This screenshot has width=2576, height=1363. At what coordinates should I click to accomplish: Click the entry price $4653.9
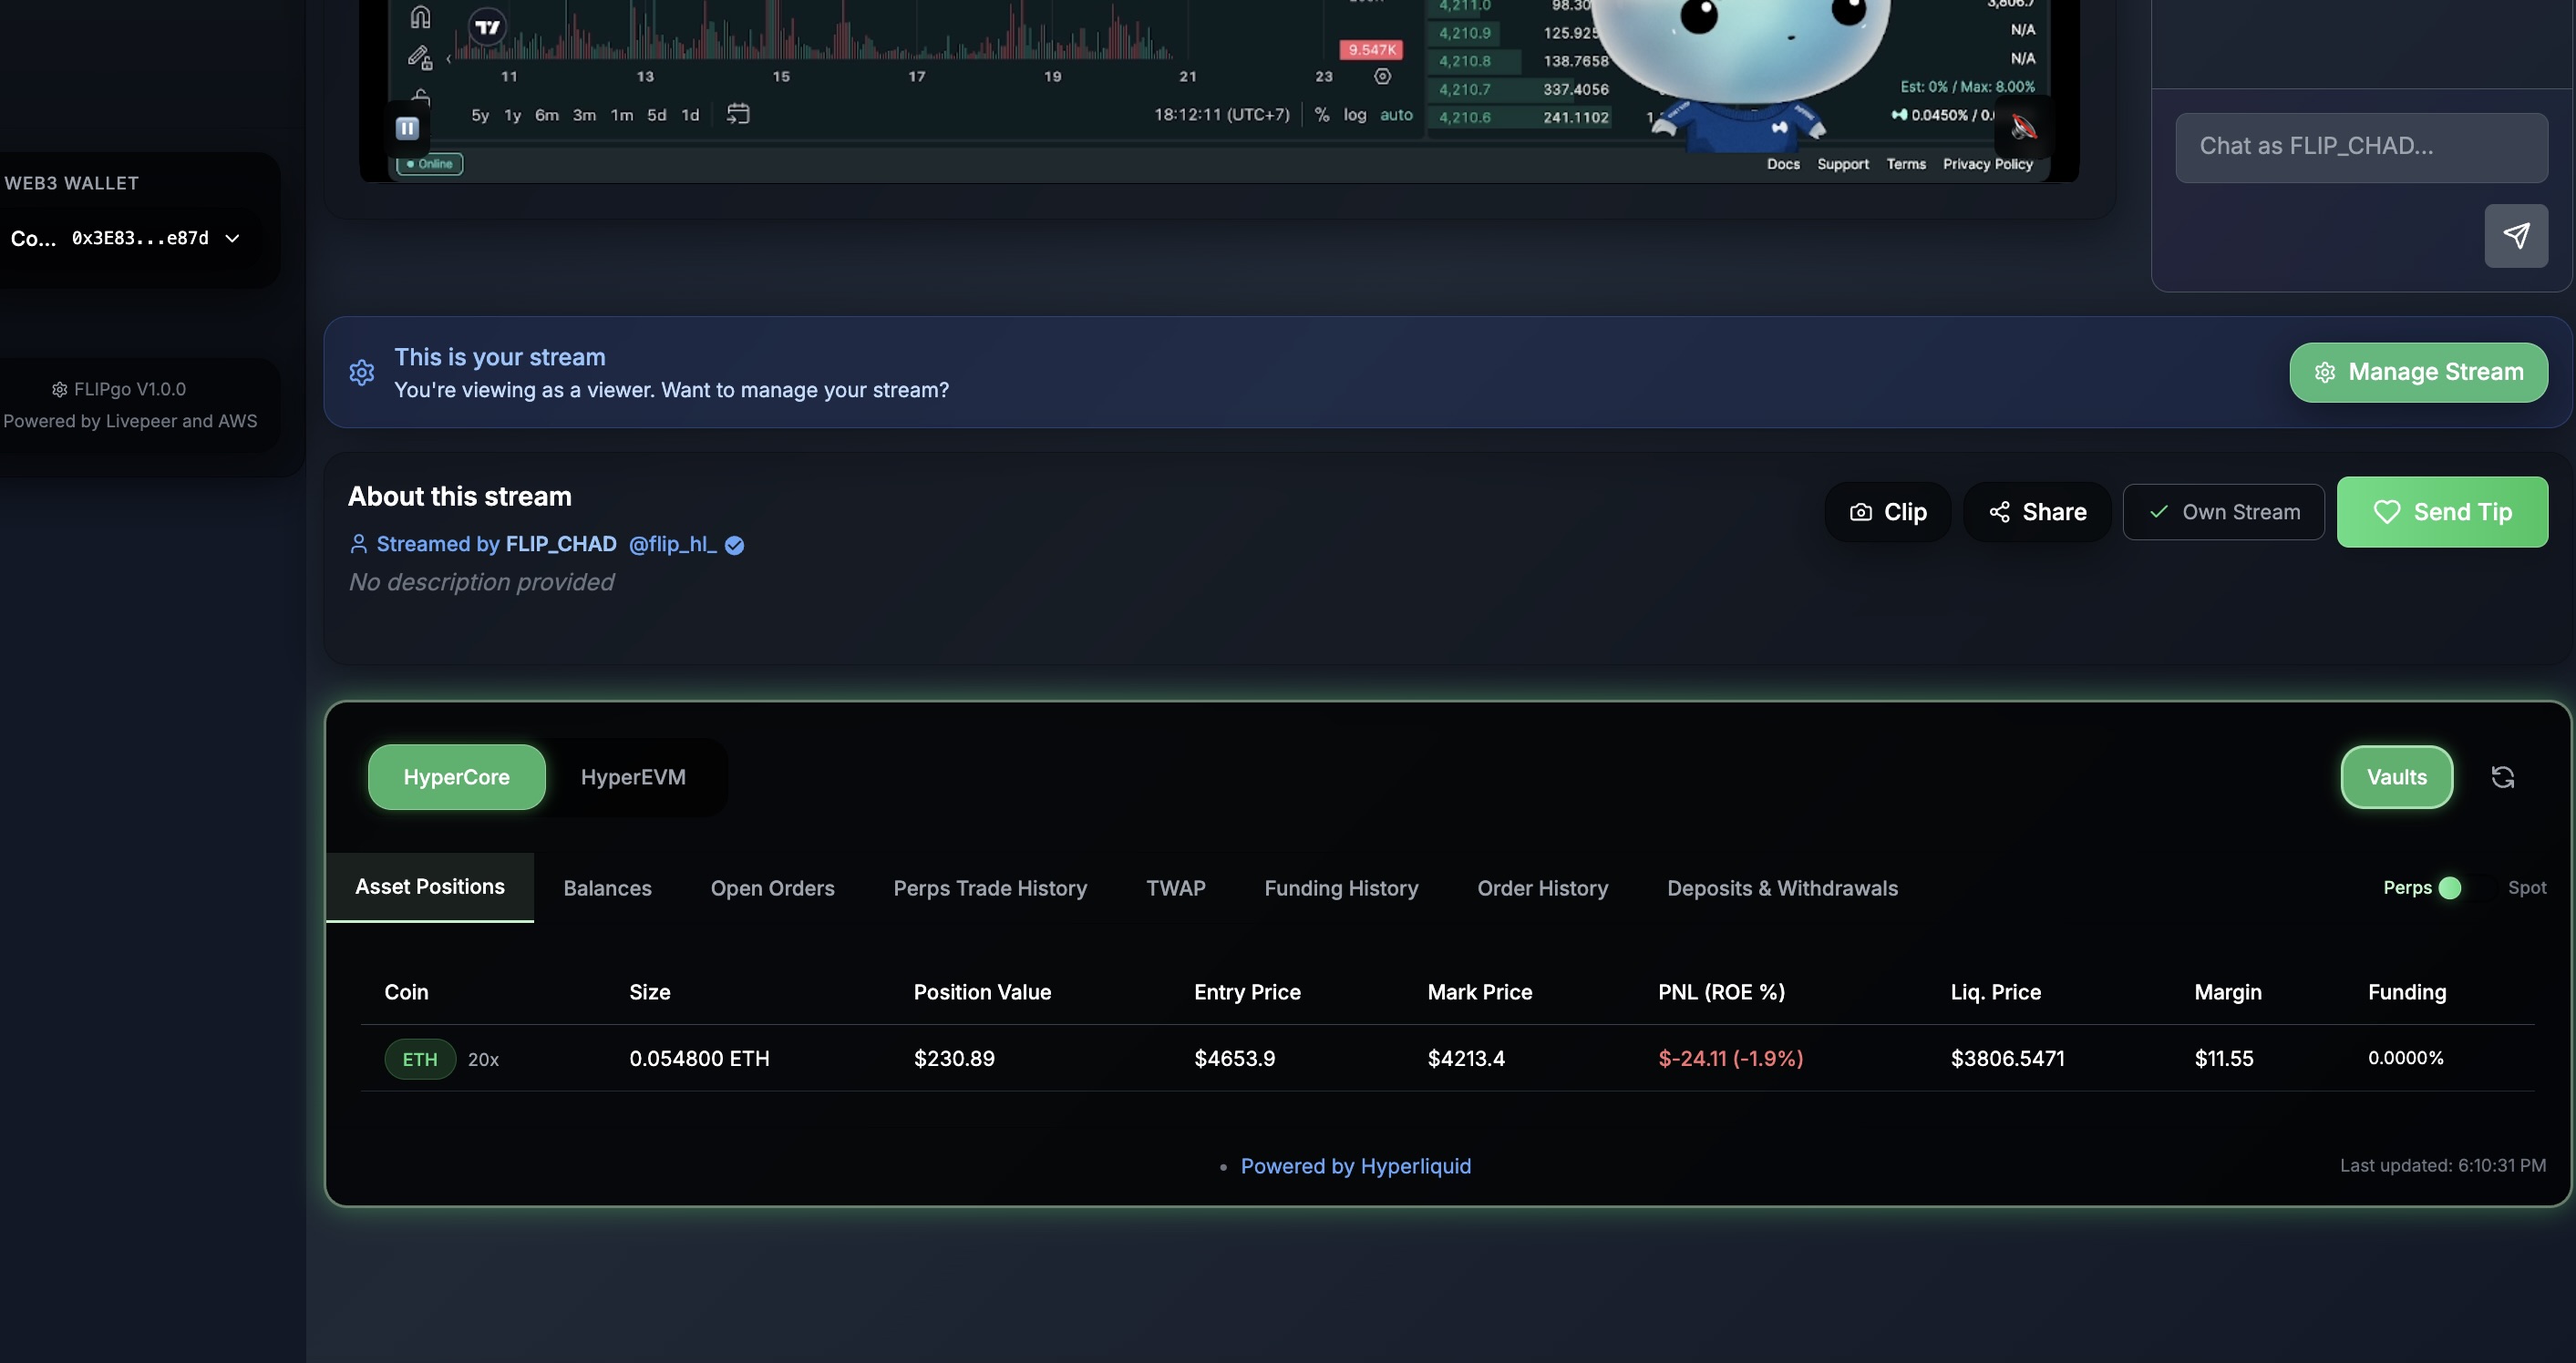click(x=1234, y=1058)
